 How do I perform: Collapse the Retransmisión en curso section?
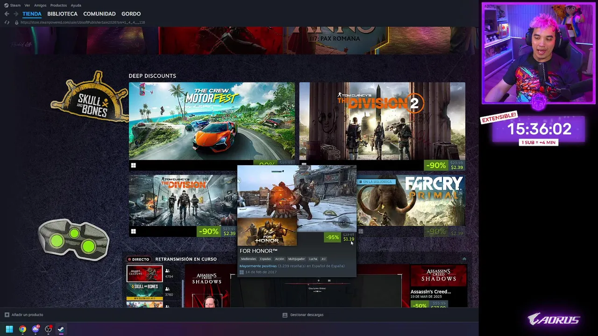[464, 259]
